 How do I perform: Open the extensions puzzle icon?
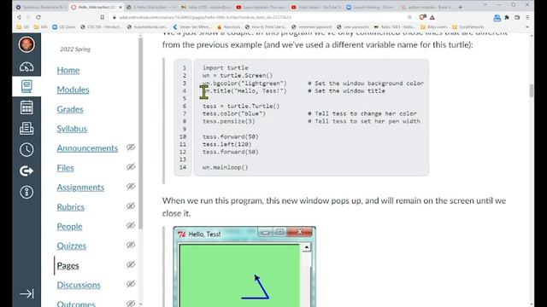tap(507, 17)
